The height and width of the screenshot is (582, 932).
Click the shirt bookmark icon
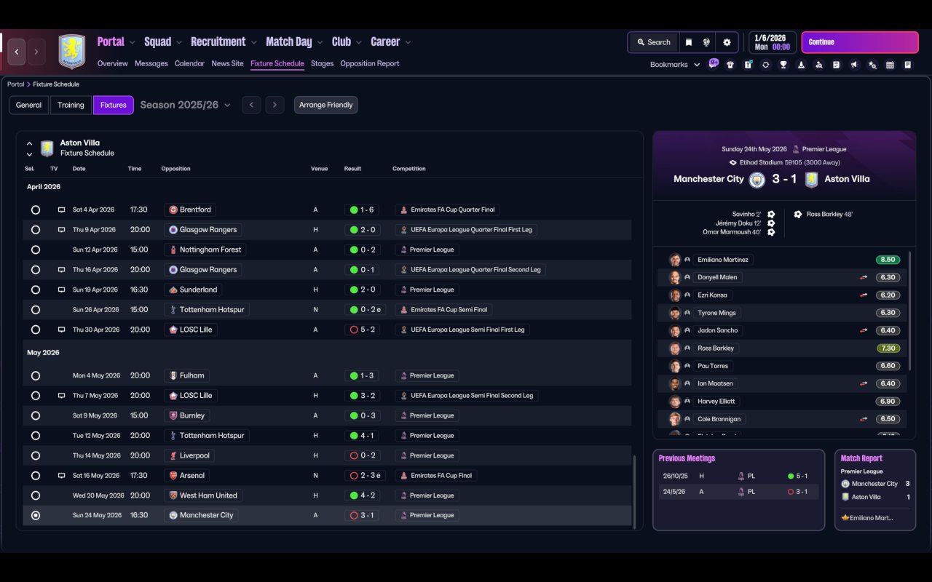(x=730, y=65)
